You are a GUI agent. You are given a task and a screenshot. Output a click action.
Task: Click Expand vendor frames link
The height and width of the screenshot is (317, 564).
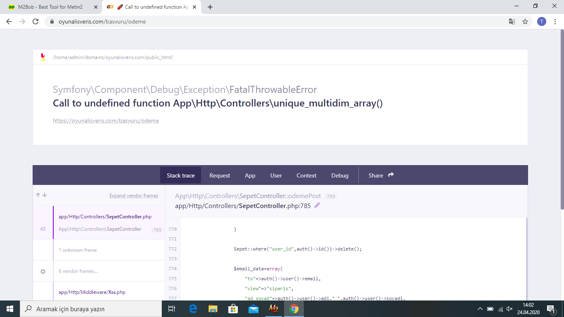pyautogui.click(x=134, y=196)
